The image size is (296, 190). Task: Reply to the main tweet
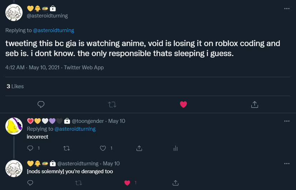coord(41,104)
